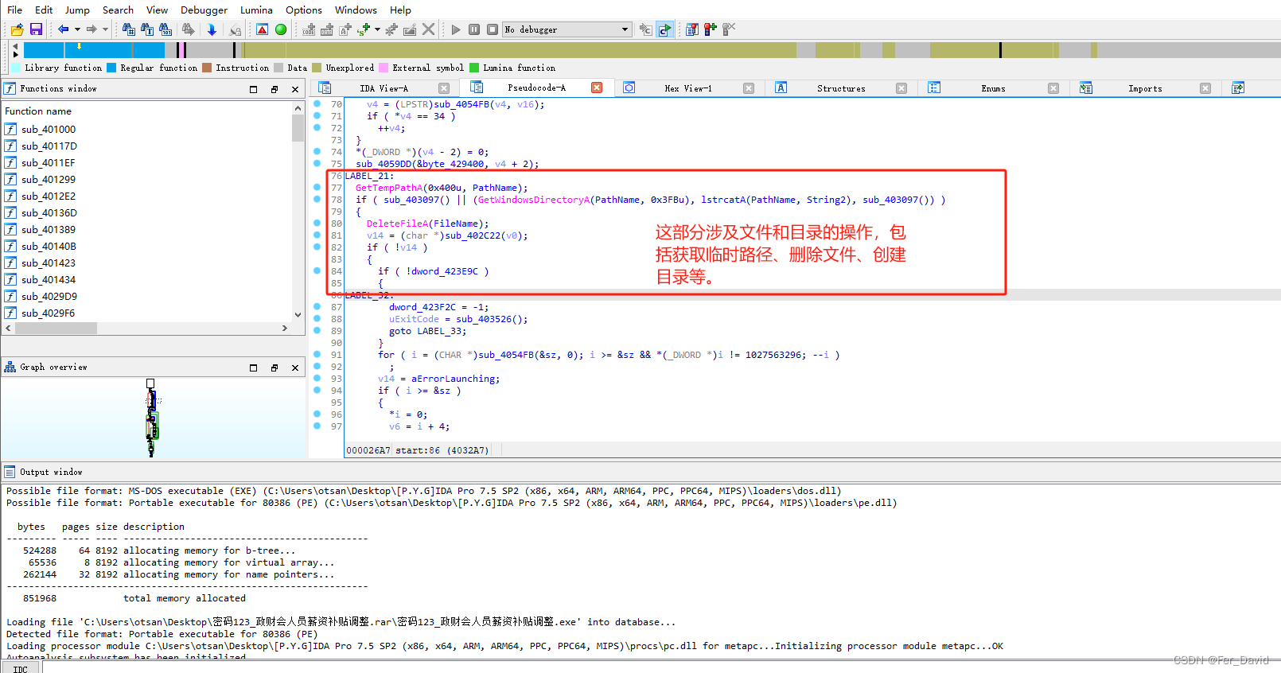This screenshot has height=673, width=1281.
Task: Click the red warning triangle toolbar icon
Action: coord(262,29)
